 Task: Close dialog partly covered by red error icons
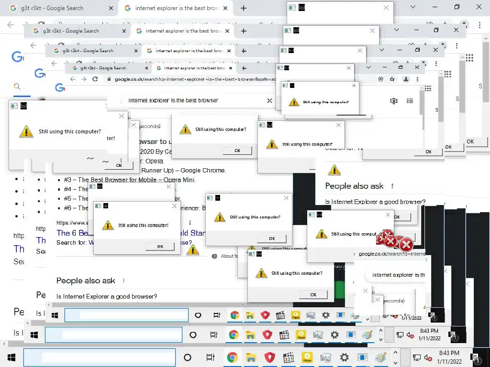point(388,215)
